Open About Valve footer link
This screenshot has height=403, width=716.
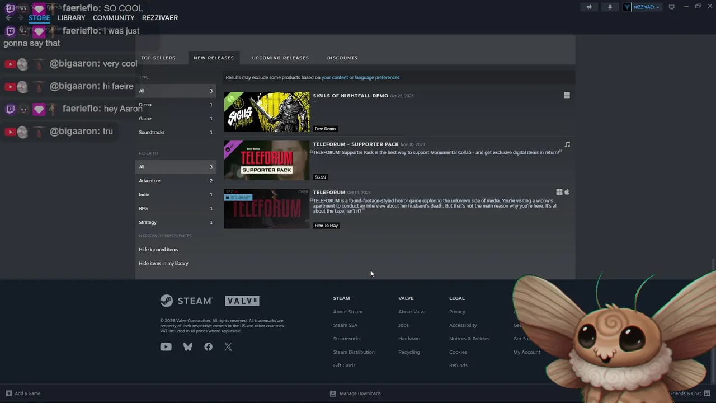click(412, 312)
